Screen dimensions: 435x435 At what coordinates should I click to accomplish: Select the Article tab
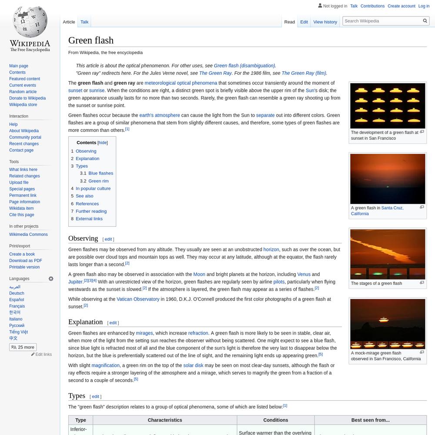click(x=69, y=22)
